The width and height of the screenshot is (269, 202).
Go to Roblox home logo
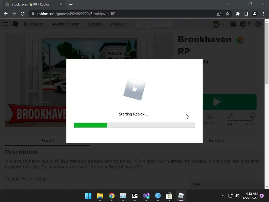click(15, 24)
